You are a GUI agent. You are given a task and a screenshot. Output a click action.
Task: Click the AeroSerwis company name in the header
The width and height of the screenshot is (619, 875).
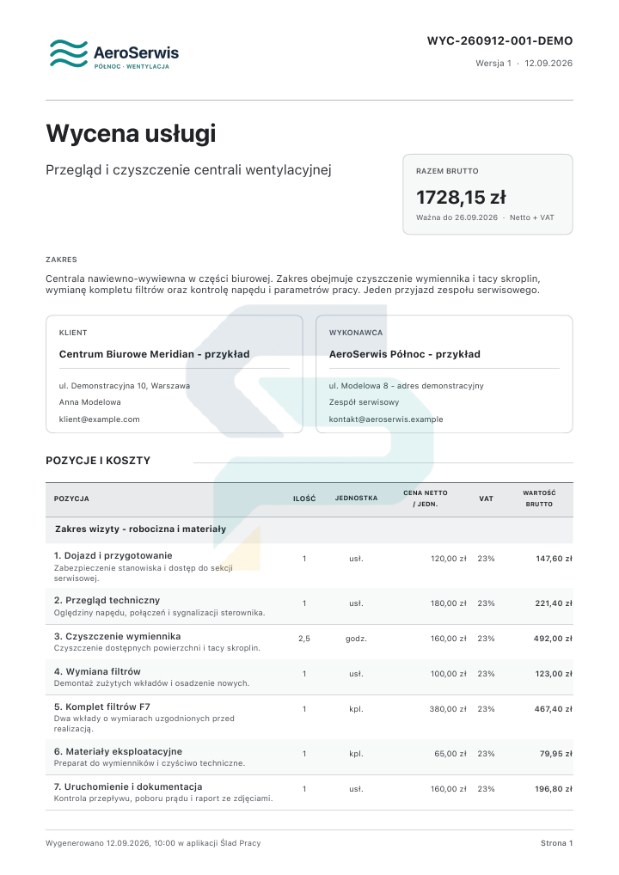tap(136, 52)
